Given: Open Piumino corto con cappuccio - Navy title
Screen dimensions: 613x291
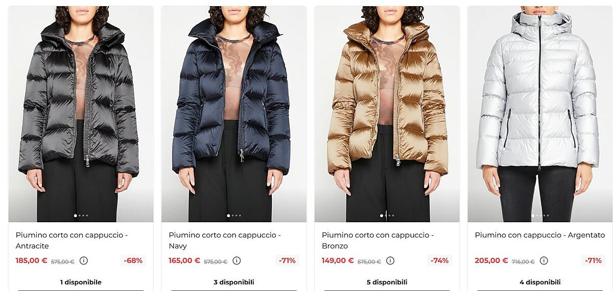Looking at the screenshot, I should click(x=225, y=241).
